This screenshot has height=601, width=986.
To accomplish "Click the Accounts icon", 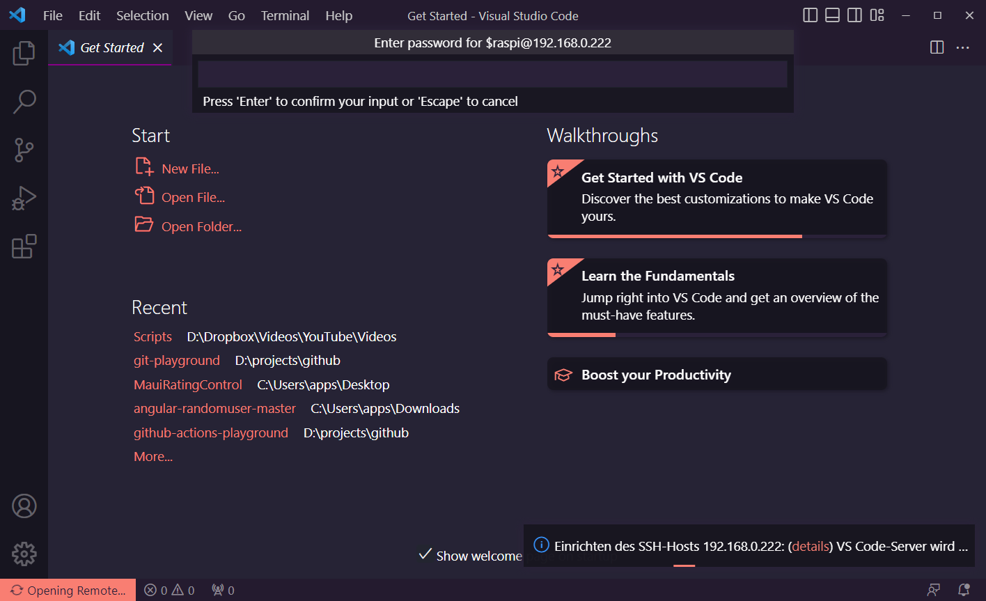I will [24, 506].
